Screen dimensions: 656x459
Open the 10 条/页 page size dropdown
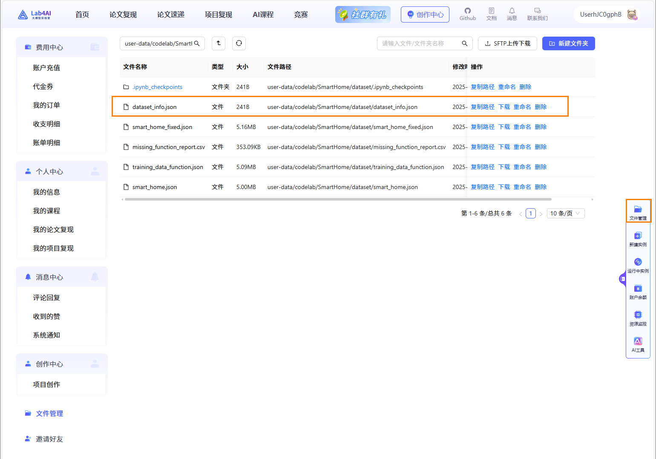click(565, 213)
